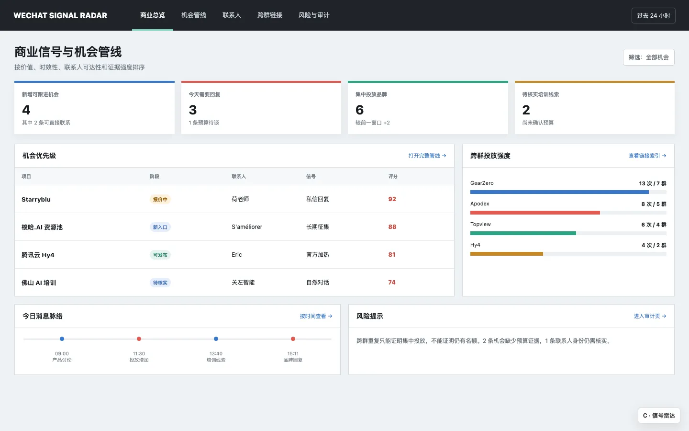The width and height of the screenshot is (689, 431).
Task: Open 查看链接索引 link
Action: [x=647, y=156]
